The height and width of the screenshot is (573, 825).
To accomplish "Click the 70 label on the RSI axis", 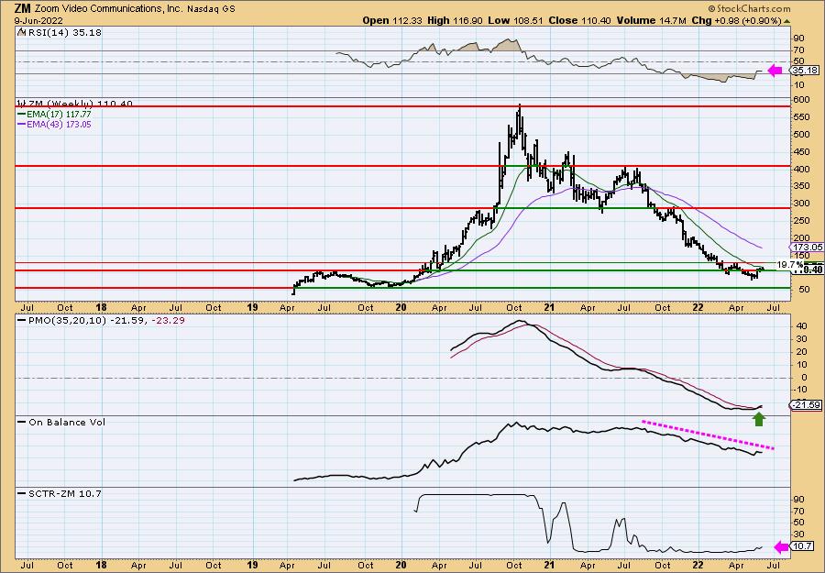I will [x=798, y=50].
